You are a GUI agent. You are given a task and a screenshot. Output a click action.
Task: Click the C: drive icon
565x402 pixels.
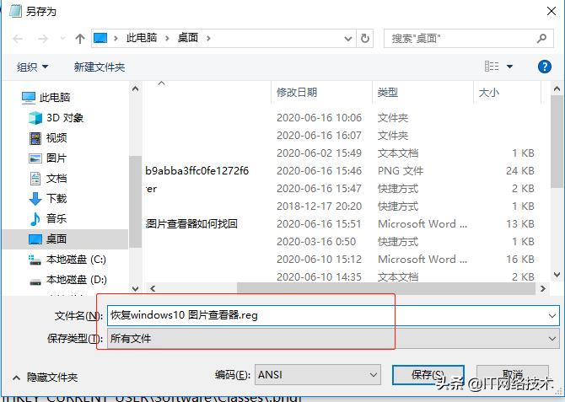click(35, 260)
